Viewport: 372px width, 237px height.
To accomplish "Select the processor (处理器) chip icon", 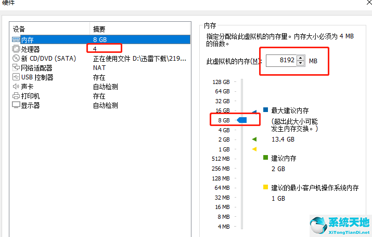I will (x=16, y=49).
